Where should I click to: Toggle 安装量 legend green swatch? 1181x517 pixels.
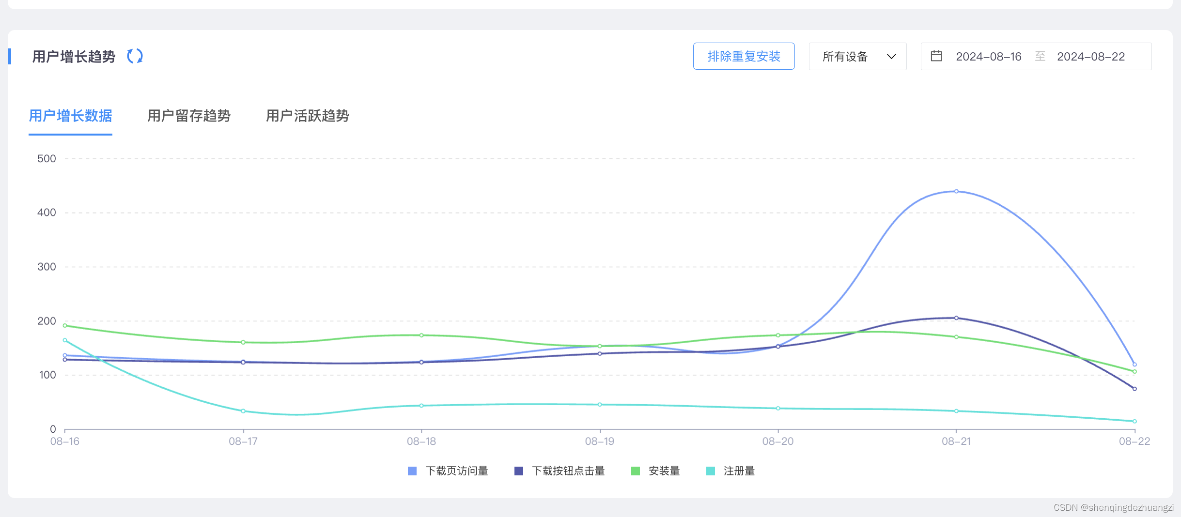point(636,471)
